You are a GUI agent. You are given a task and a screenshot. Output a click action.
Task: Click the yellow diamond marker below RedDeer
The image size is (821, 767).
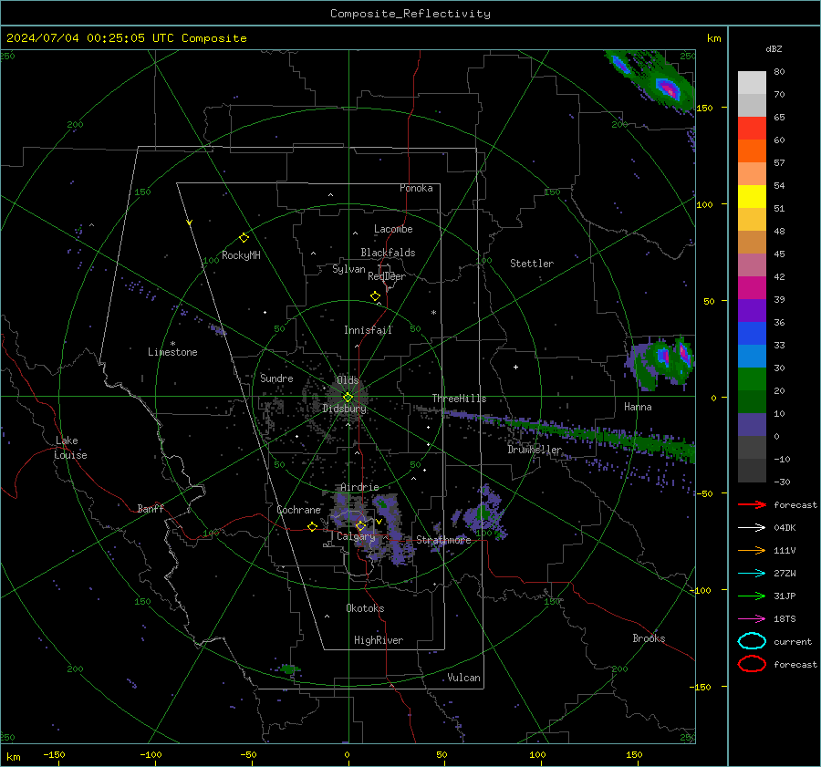(376, 296)
